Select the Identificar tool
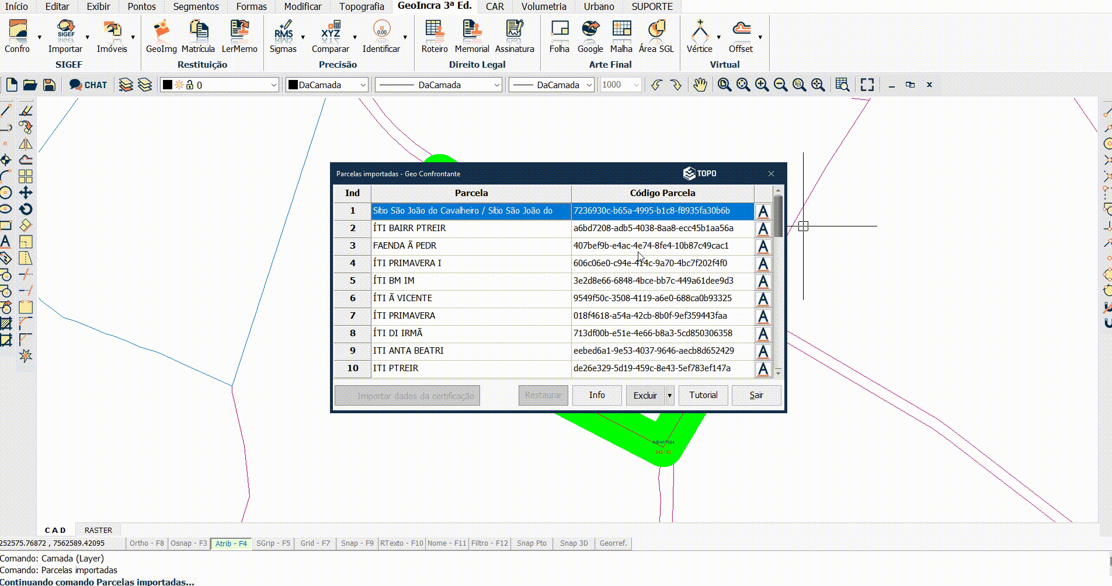Screen dimensions: 1112x586 (x=381, y=36)
